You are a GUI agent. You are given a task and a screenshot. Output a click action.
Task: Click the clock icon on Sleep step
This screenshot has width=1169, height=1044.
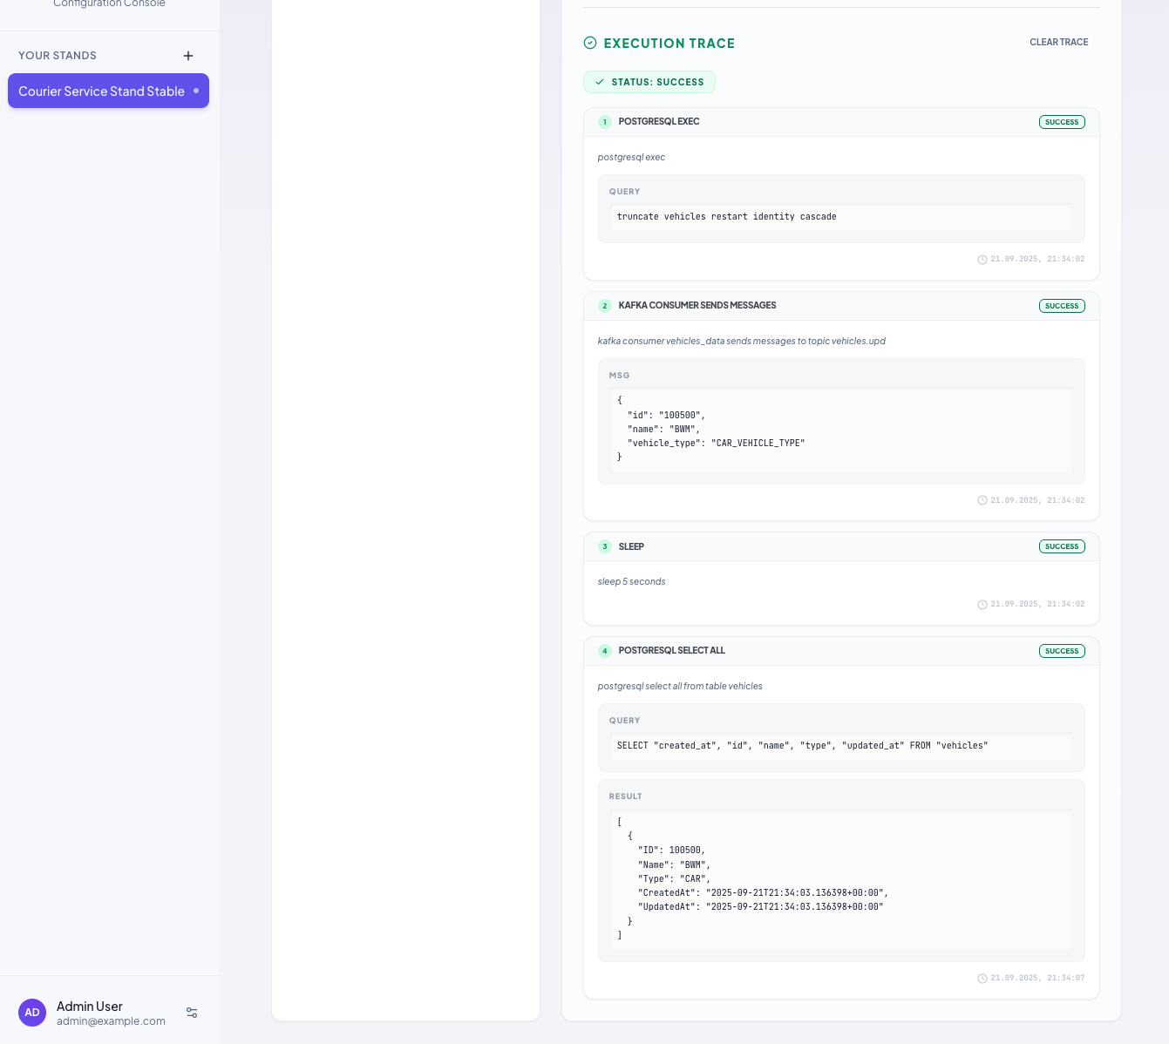click(x=982, y=605)
